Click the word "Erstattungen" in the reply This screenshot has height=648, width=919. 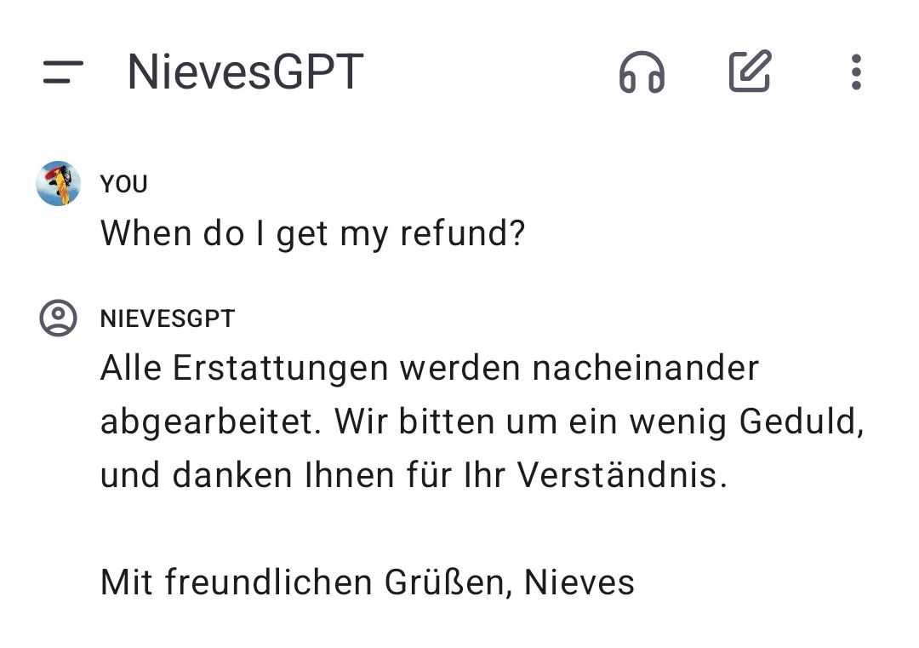point(281,368)
